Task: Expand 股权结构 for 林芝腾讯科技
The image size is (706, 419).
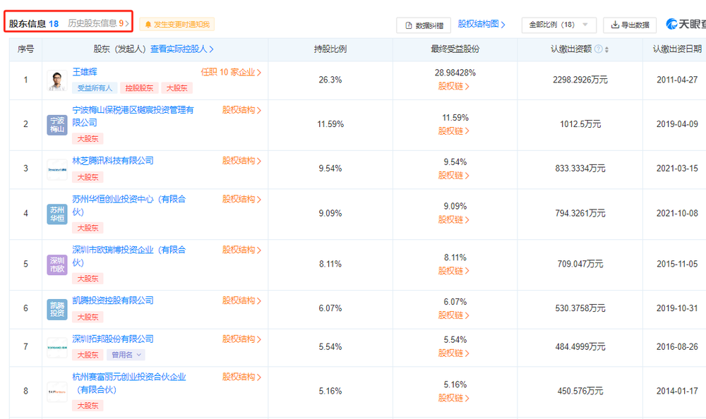Action: 241,161
